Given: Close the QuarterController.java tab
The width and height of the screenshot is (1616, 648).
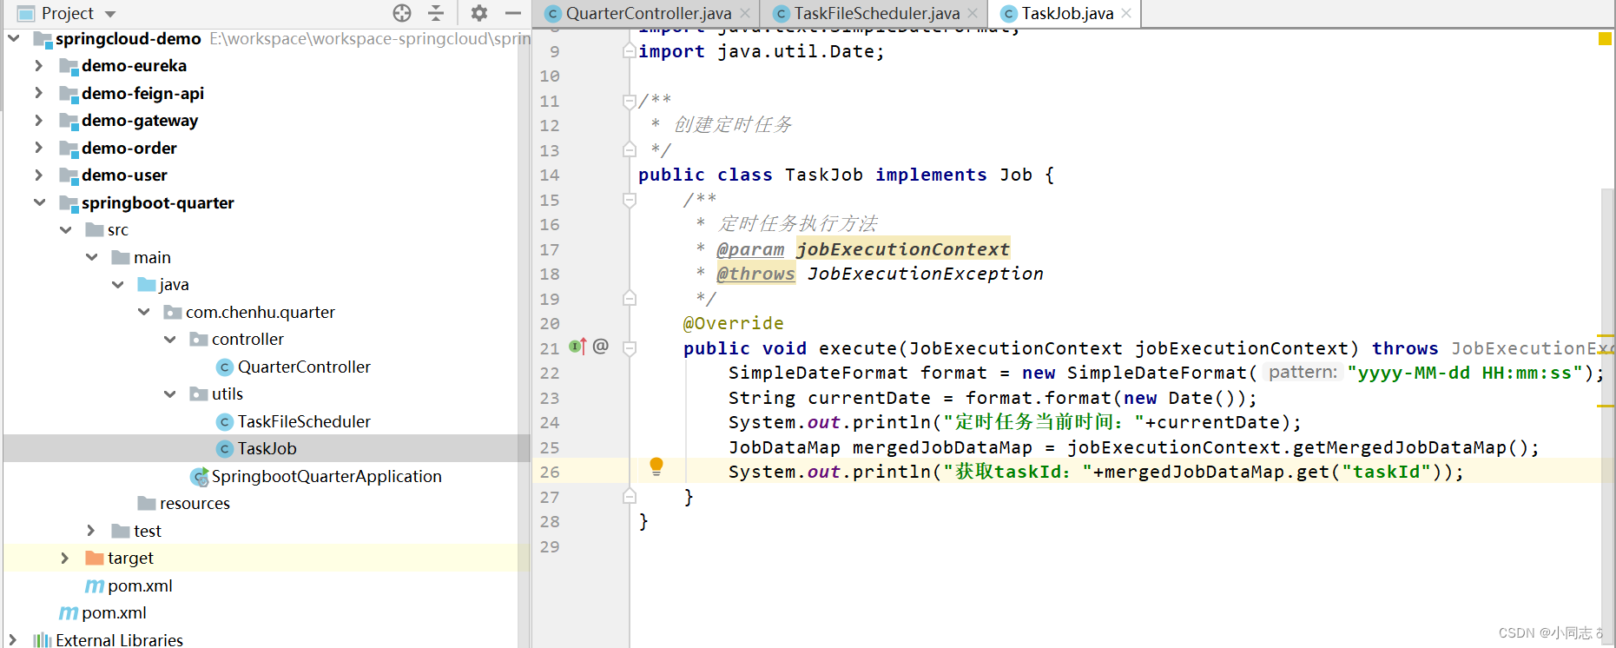Looking at the screenshot, I should click(x=745, y=13).
